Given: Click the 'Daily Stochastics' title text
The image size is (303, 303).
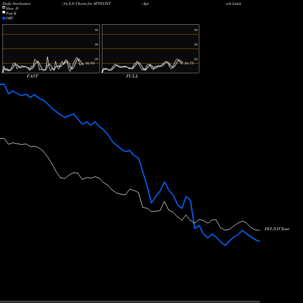Looking at the screenshot, I should [x=16, y=4].
